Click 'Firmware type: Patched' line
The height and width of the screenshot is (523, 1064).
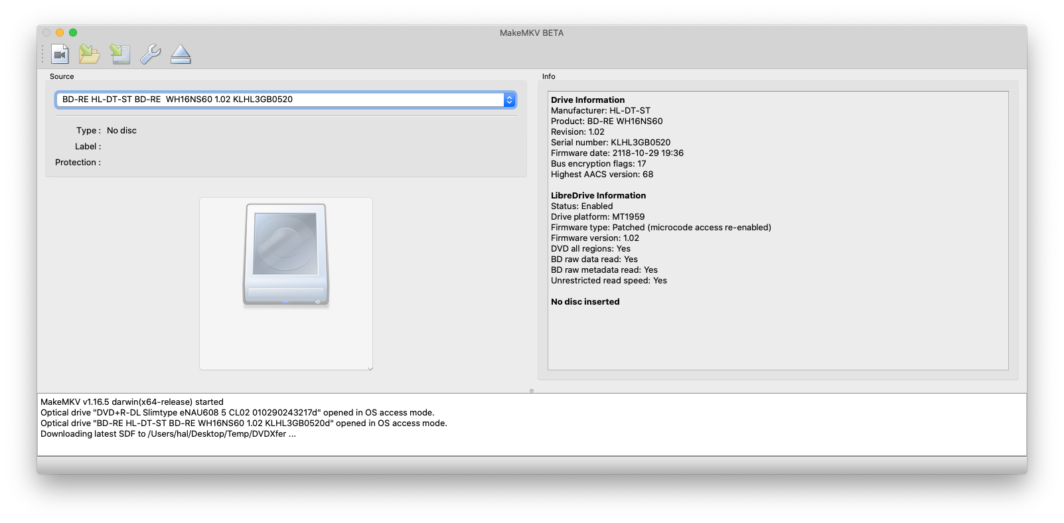tap(661, 228)
